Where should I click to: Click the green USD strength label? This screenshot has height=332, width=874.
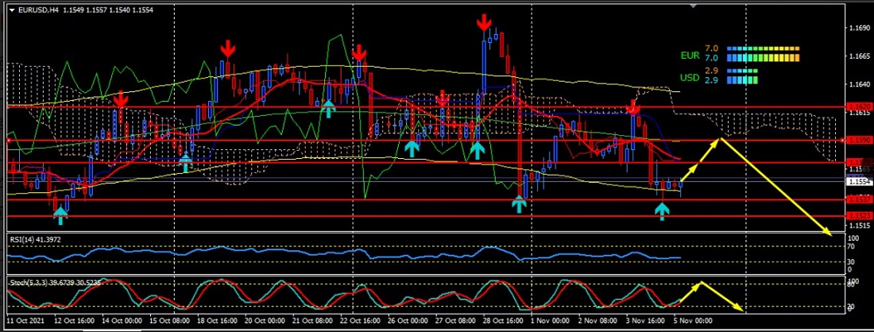pos(690,77)
